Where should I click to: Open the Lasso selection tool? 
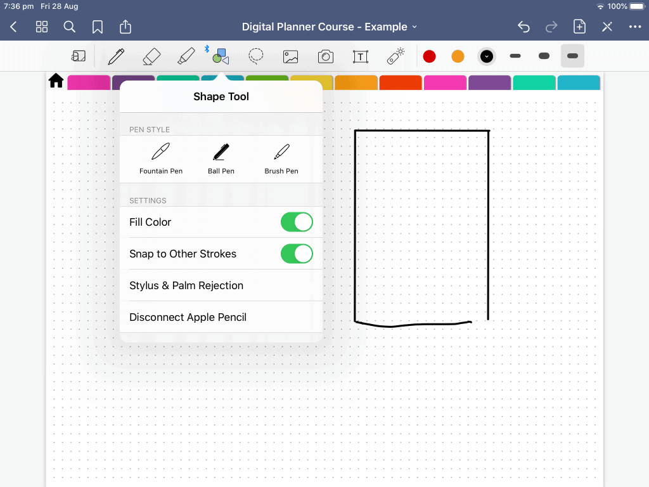point(256,56)
